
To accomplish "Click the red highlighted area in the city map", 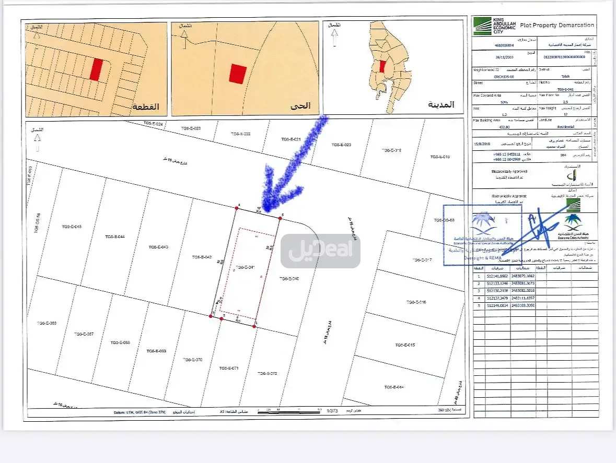I will [x=382, y=67].
